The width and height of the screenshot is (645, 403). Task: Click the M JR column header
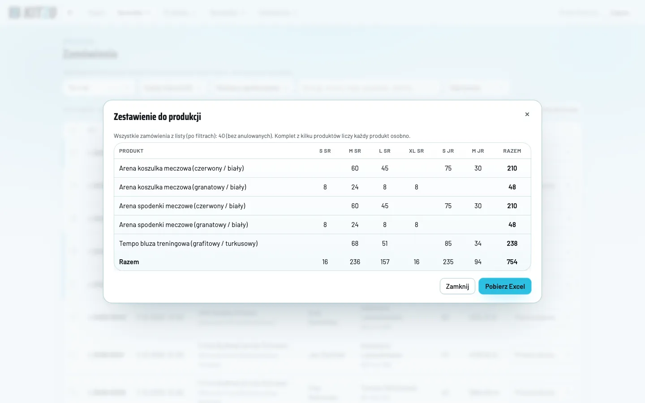coord(478,151)
